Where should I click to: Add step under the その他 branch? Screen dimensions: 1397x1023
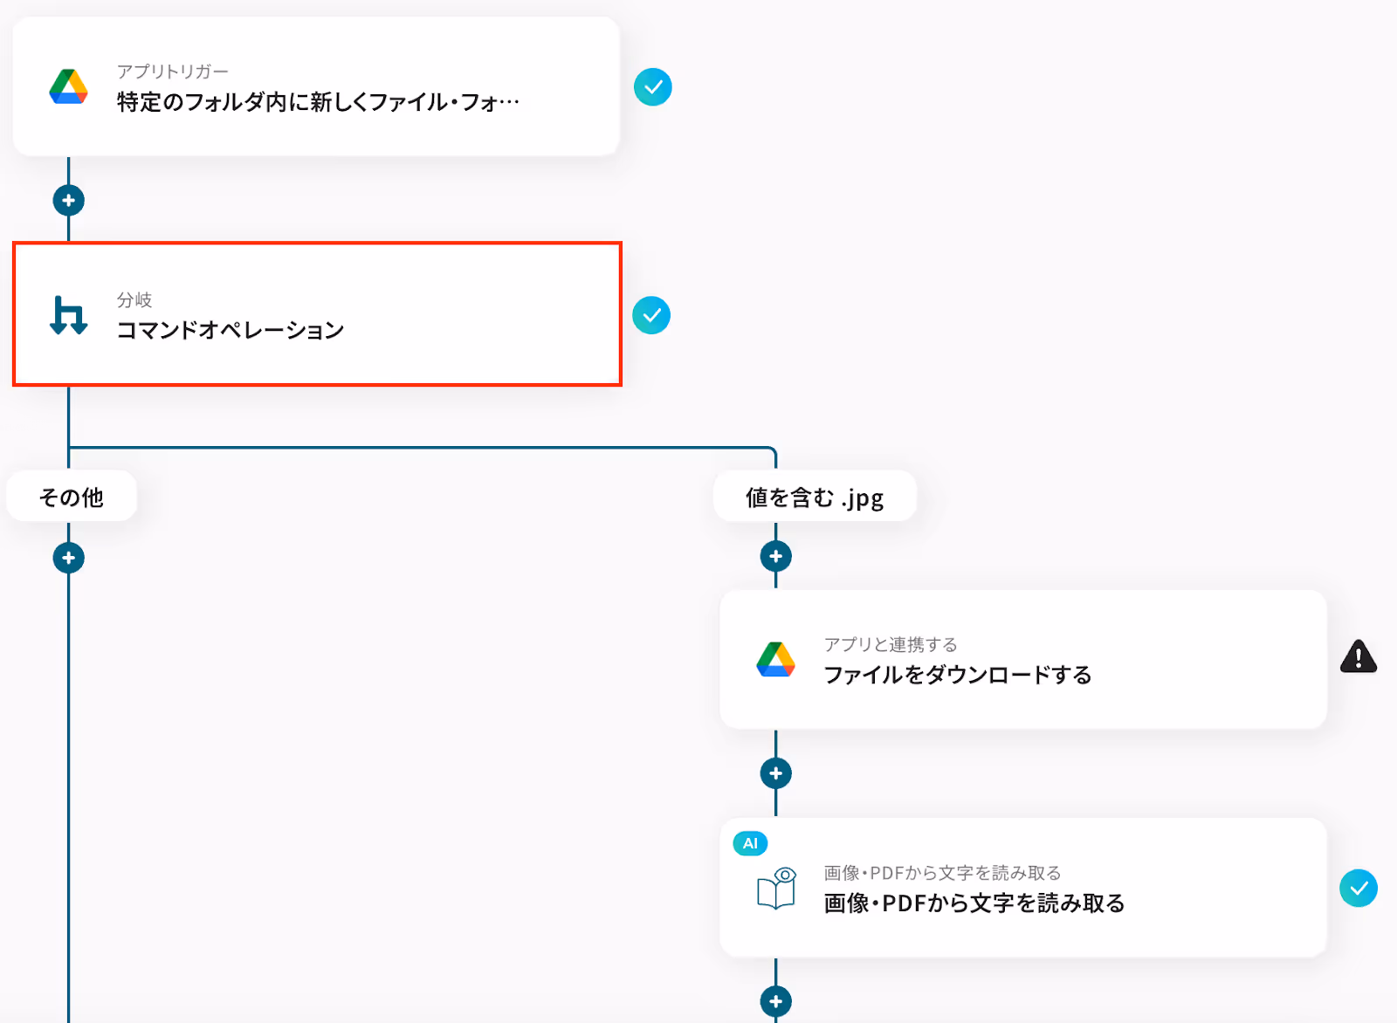(69, 557)
